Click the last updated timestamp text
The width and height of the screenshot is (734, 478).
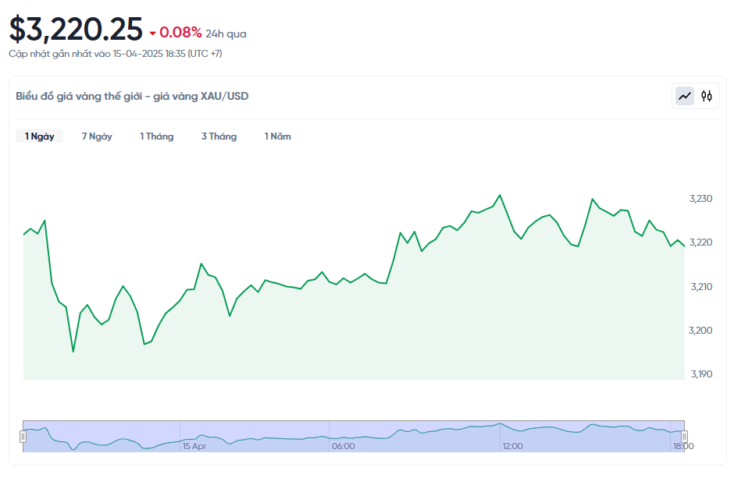(x=116, y=54)
